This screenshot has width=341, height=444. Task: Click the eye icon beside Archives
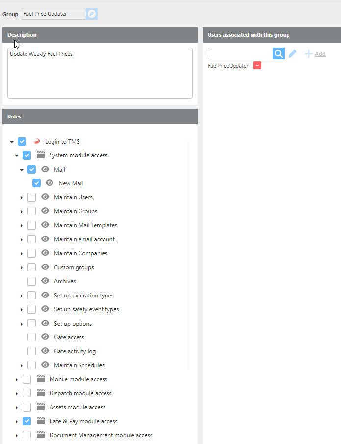click(x=45, y=281)
